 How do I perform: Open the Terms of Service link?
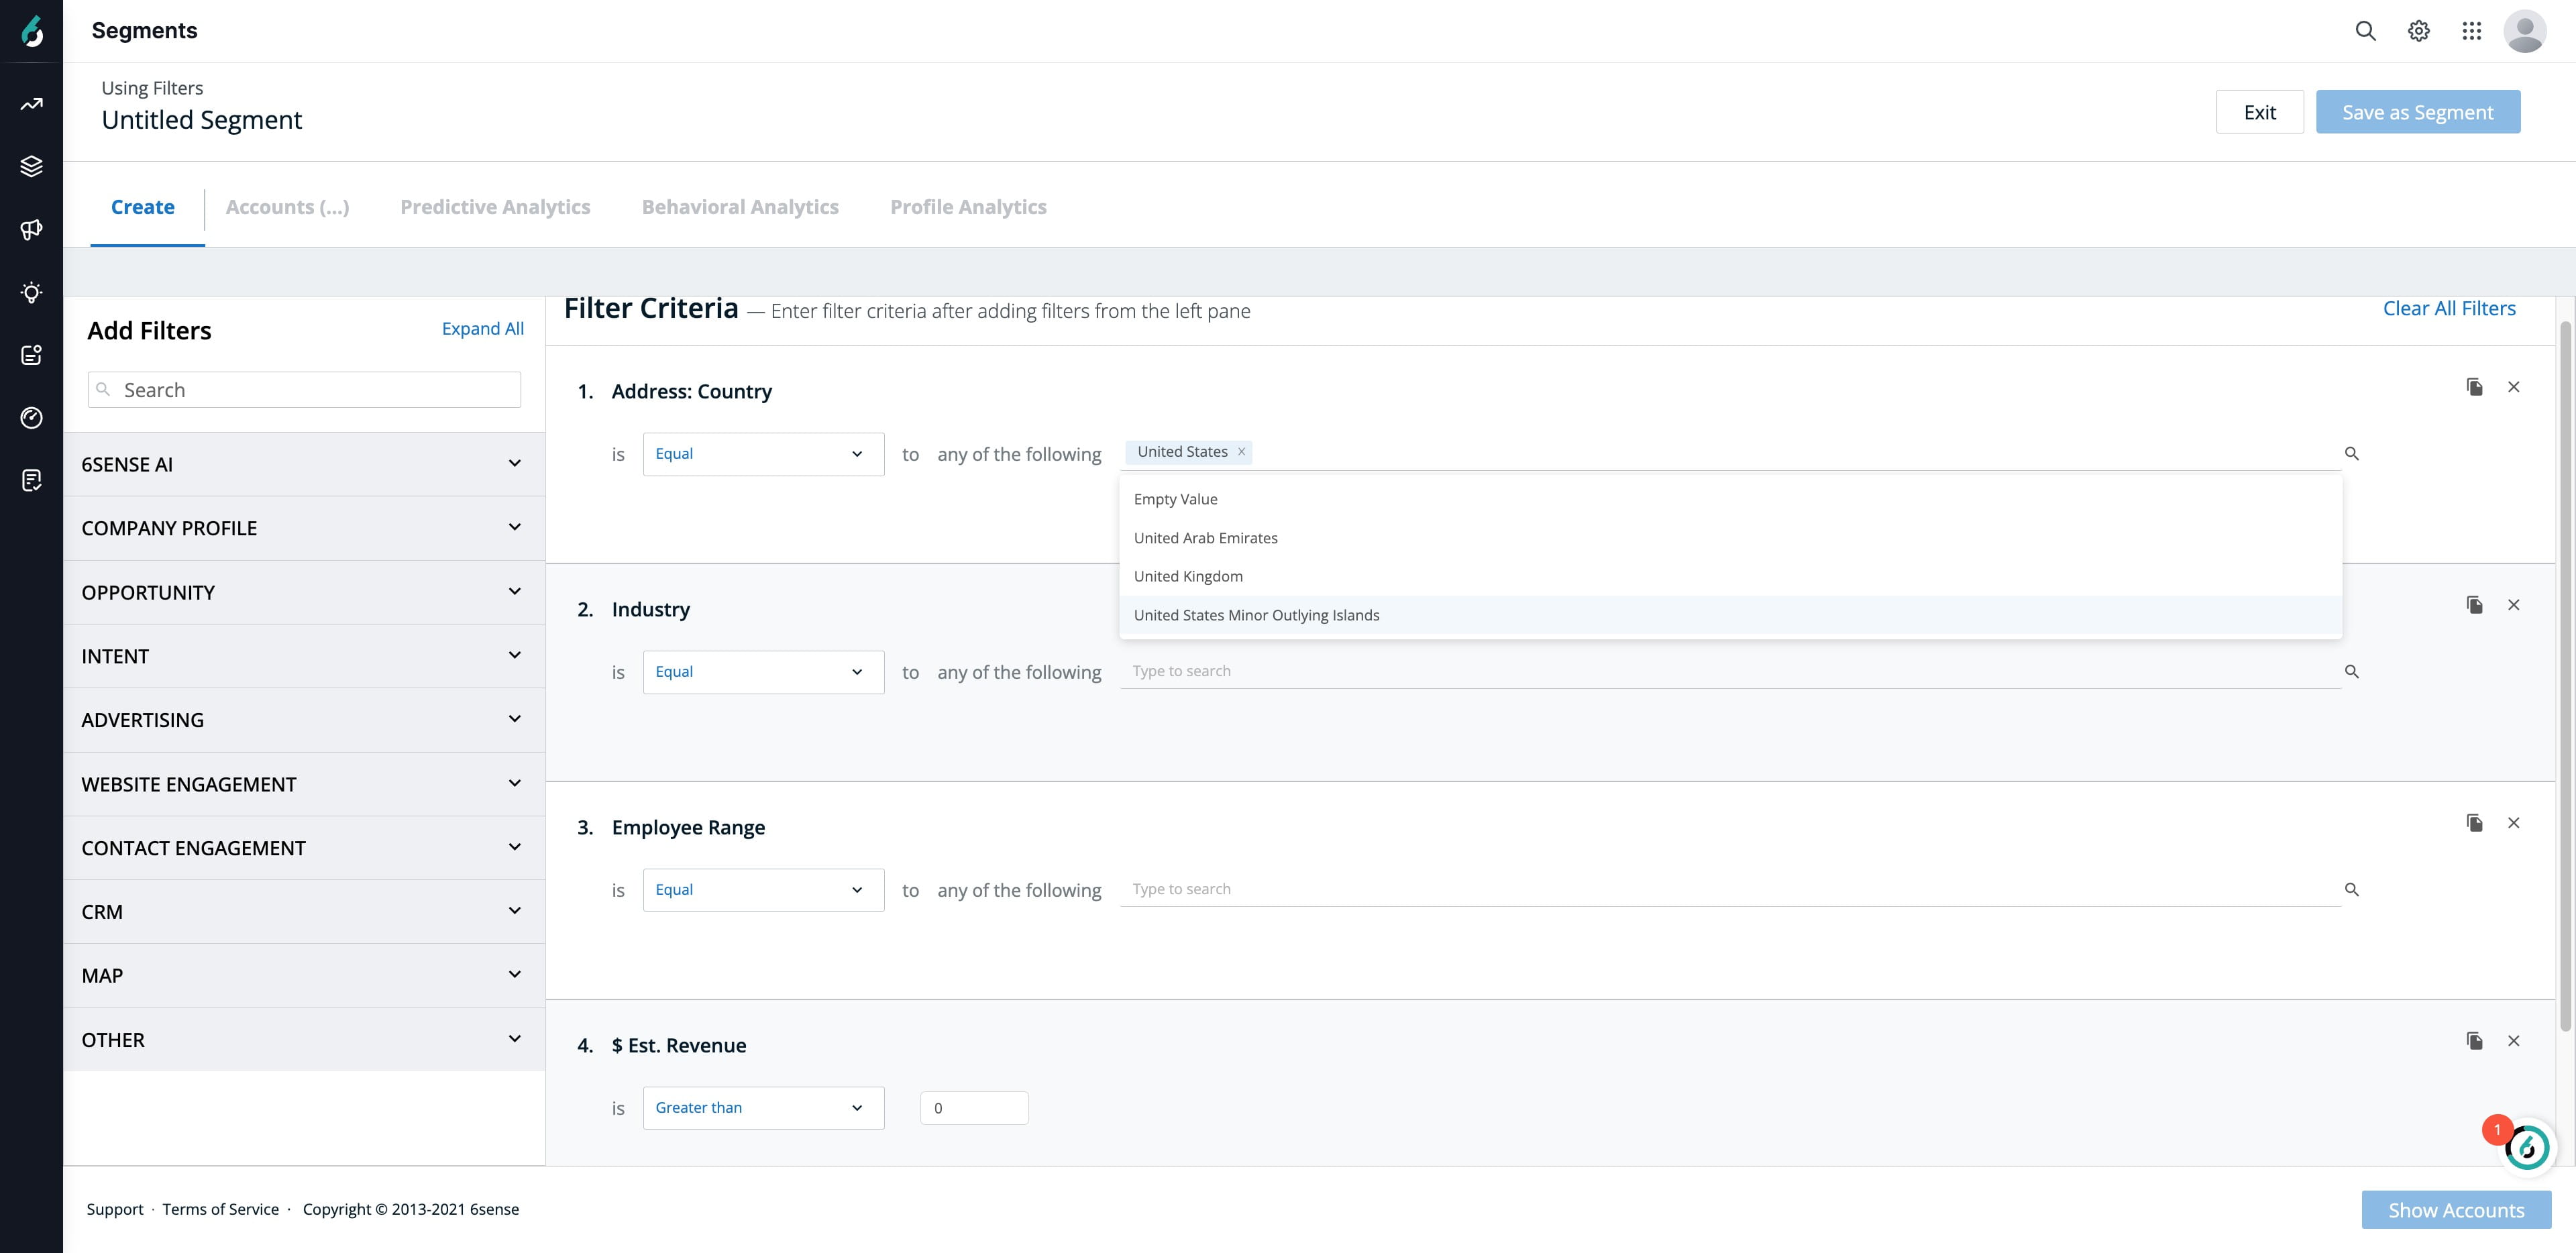click(221, 1209)
